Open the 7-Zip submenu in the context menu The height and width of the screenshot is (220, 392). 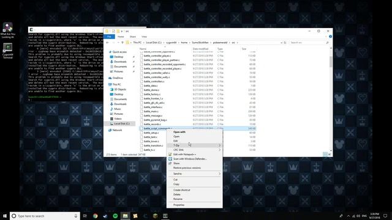pyautogui.click(x=195, y=145)
